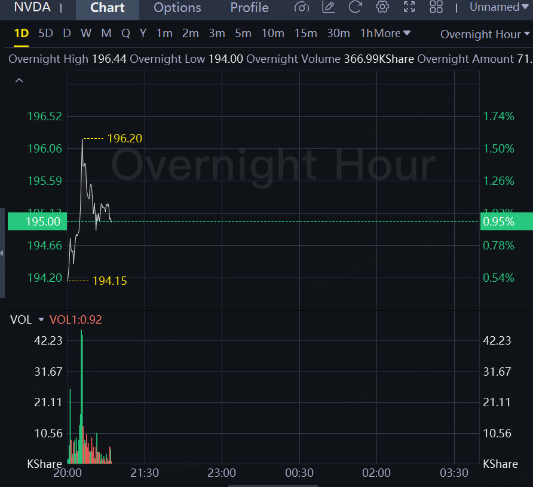Screen dimensions: 533x487
Task: Switch to weekly W period
Action: (86, 34)
